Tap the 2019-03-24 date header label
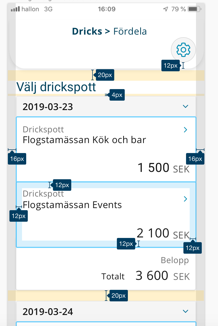This screenshot has width=218, height=326. (48, 312)
